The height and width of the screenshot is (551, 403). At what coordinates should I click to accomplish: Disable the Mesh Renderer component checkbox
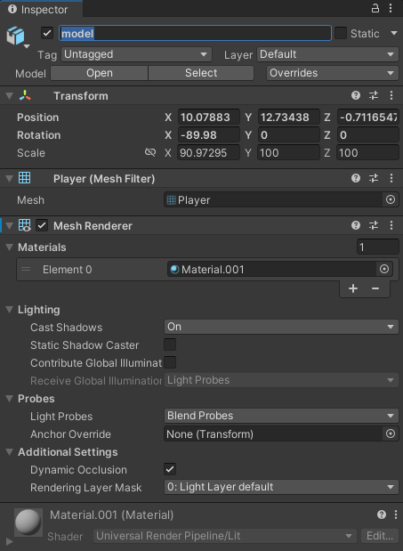[42, 225]
